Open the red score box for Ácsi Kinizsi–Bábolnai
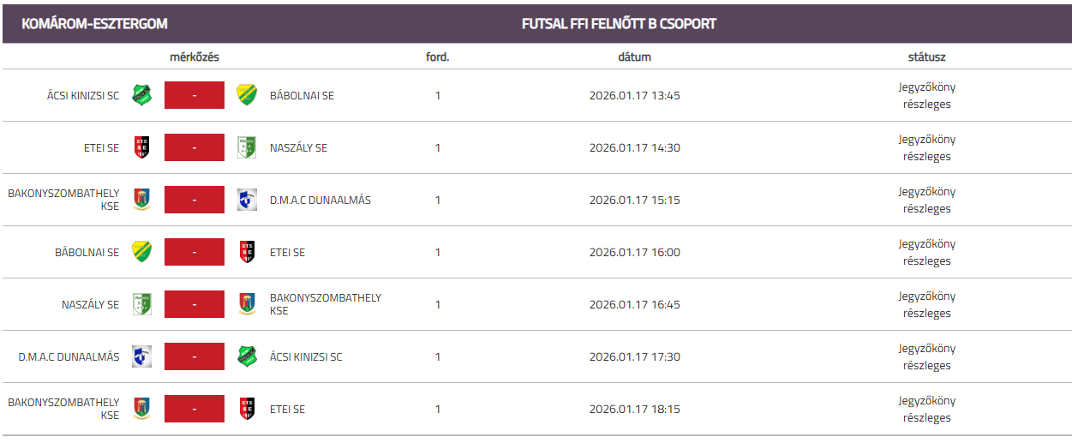The width and height of the screenshot is (1072, 443). coord(195,95)
